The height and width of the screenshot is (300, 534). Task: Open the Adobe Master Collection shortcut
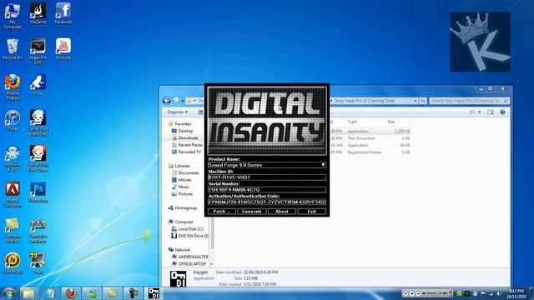13,194
